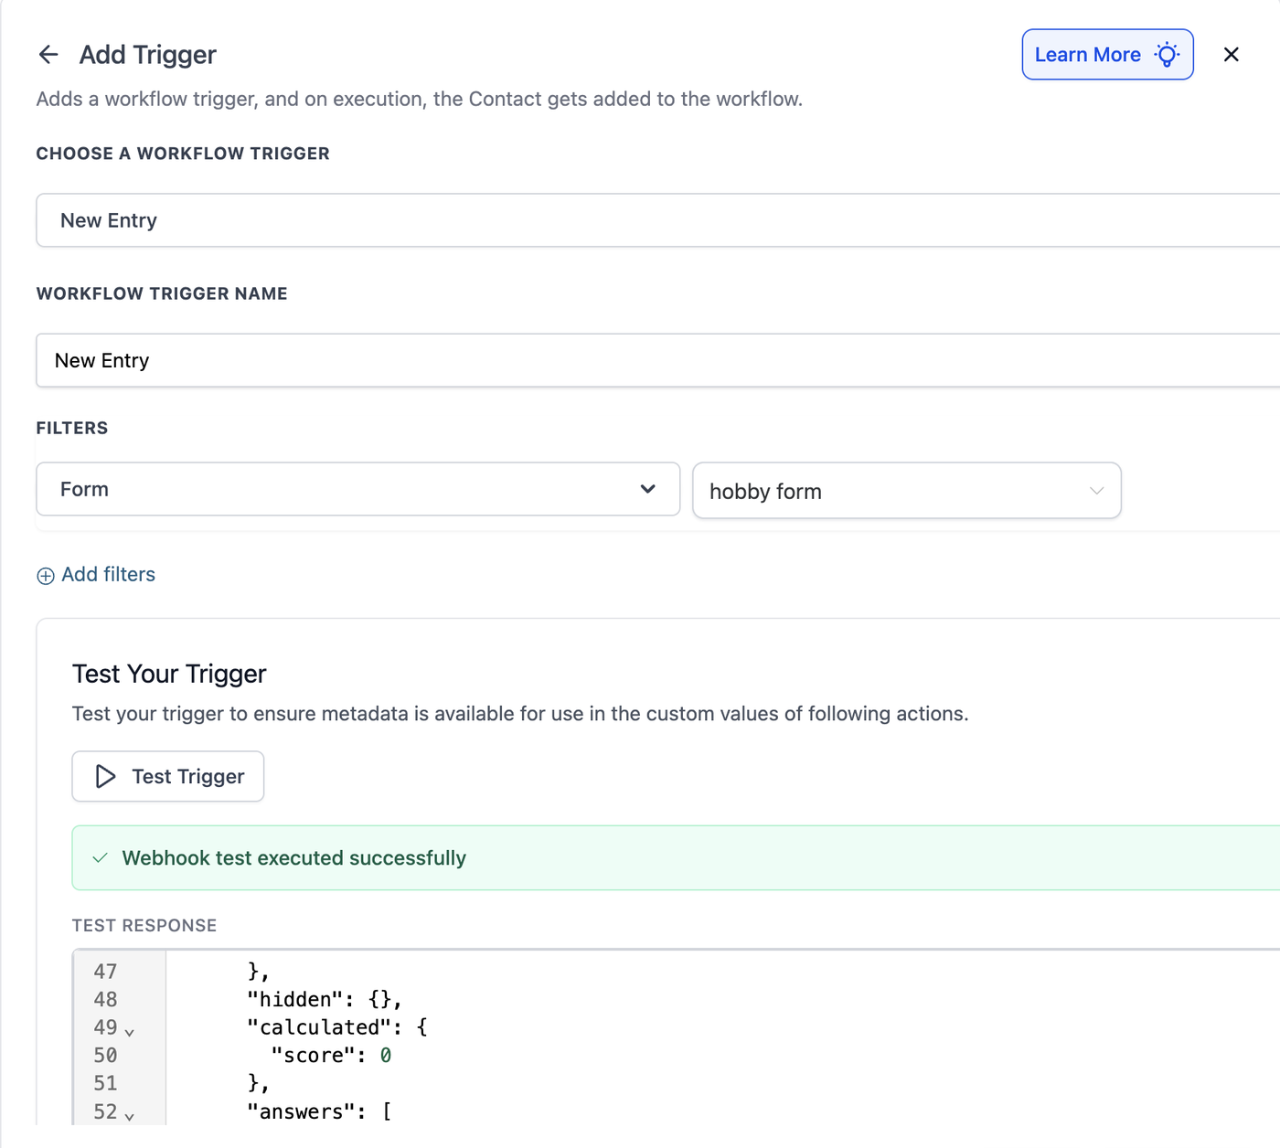The width and height of the screenshot is (1280, 1148).
Task: Open the New Entry workflow trigger selector
Action: pos(658,220)
